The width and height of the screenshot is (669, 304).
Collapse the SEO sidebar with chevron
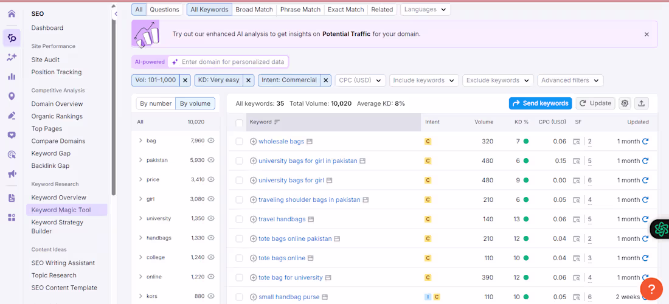click(x=116, y=14)
